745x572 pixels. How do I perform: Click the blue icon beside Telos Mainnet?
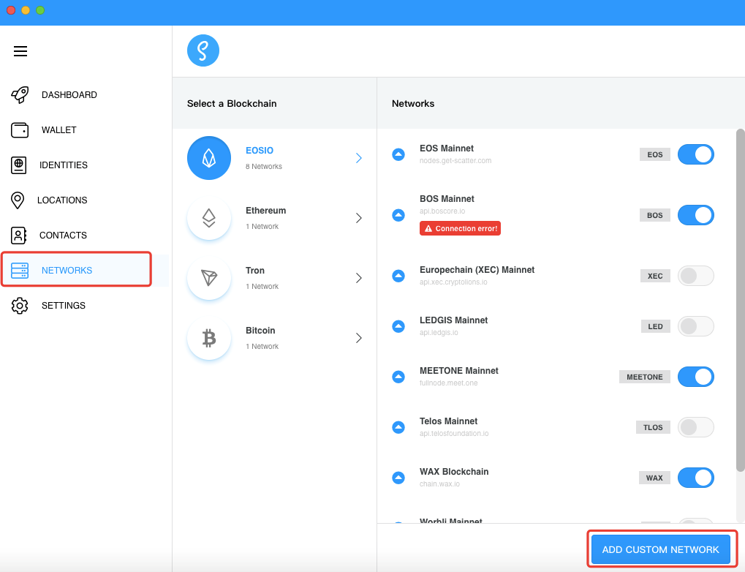click(398, 427)
